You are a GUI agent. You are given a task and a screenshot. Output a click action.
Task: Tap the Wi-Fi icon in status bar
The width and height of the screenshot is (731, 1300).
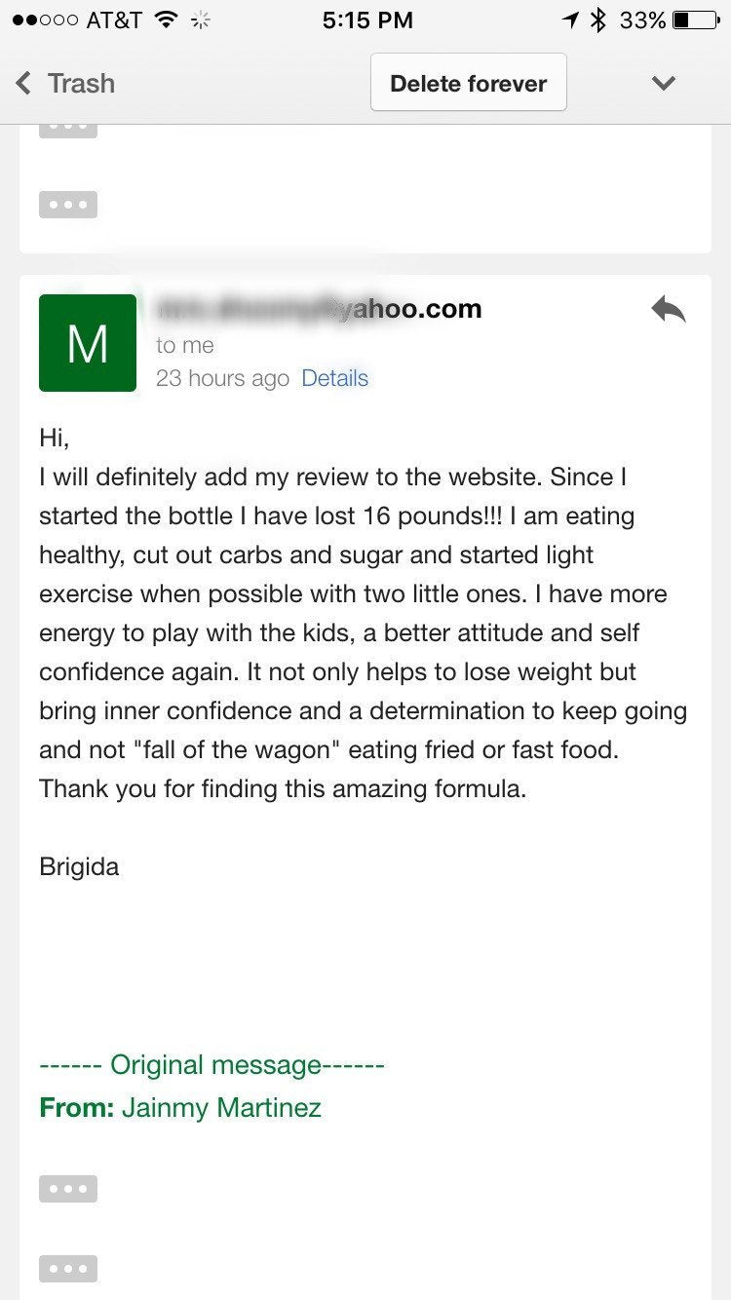[167, 19]
